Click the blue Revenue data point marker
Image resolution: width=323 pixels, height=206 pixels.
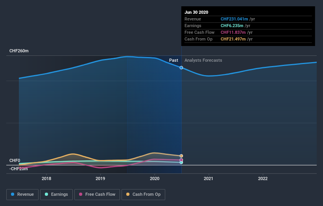point(181,68)
